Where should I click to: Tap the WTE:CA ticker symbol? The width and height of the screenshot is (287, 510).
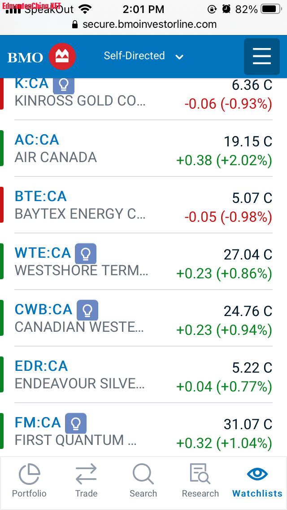pos(43,253)
